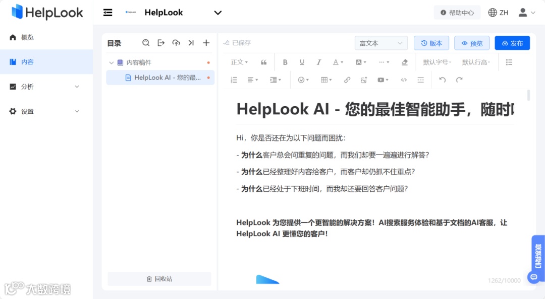545x299 pixels.
Task: Open the code block tool
Action: pos(404,79)
